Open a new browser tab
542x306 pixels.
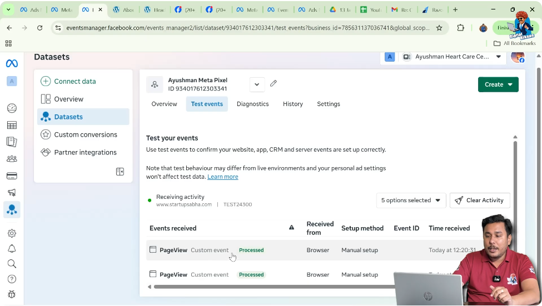click(455, 9)
